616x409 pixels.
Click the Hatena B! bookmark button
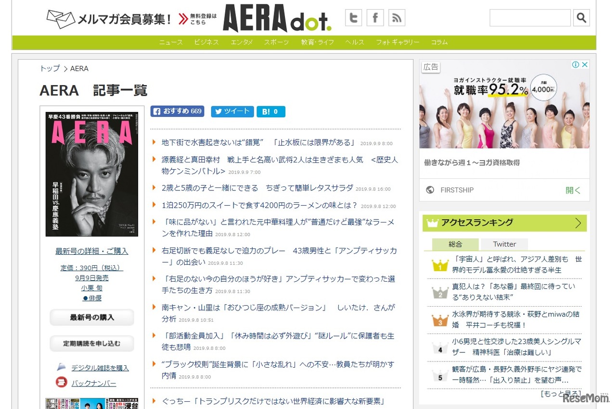click(x=270, y=112)
